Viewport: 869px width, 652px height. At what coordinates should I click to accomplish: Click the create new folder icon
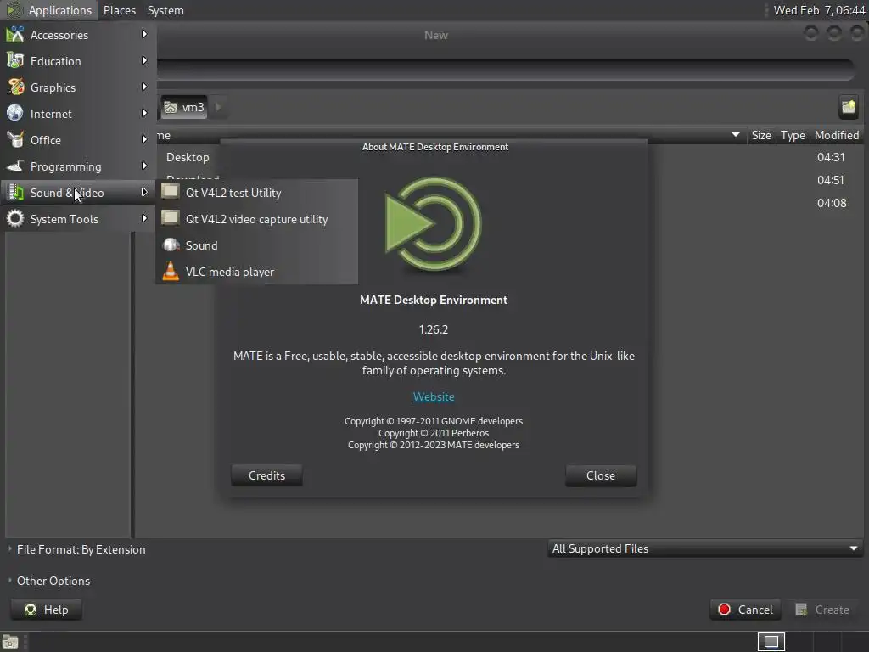point(849,106)
